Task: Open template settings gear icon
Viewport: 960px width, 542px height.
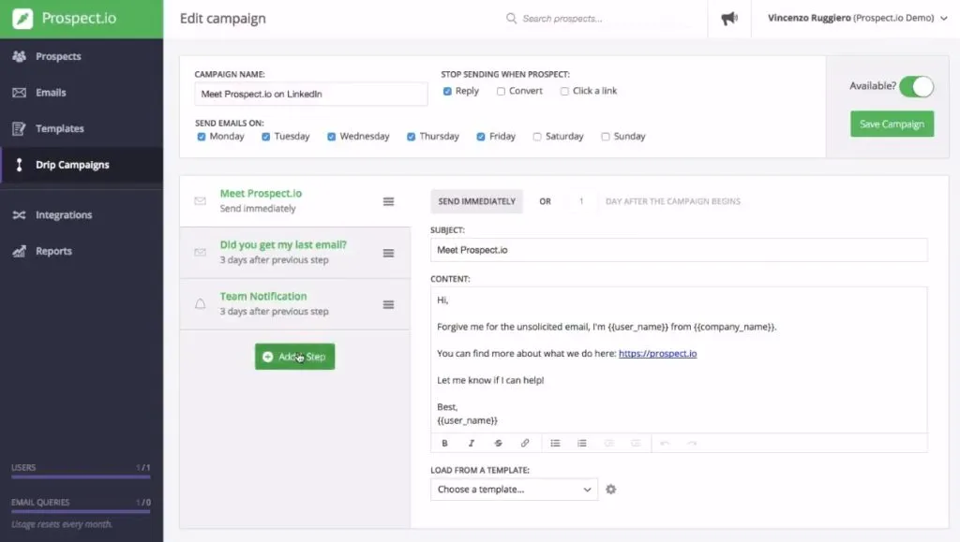Action: (x=610, y=490)
